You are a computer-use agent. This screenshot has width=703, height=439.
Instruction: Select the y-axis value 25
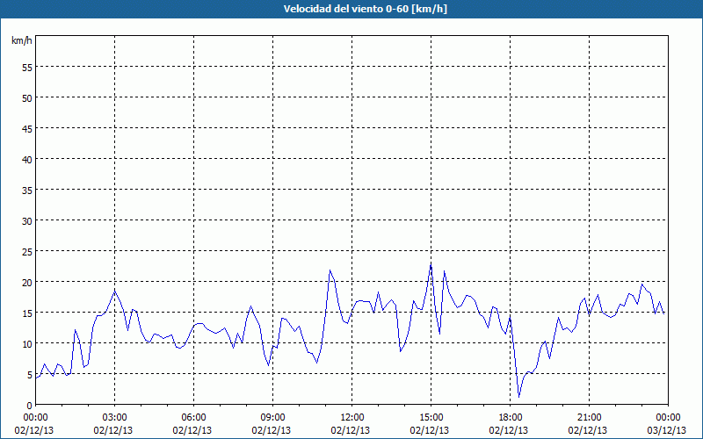27,251
